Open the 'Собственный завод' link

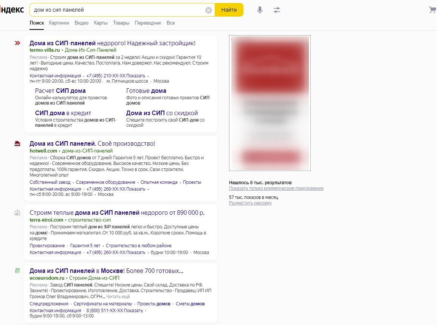pos(50,182)
